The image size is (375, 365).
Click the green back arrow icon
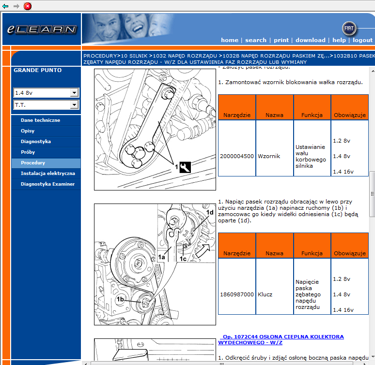click(5, 6)
